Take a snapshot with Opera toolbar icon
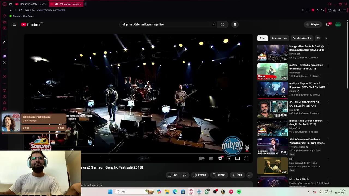The height and width of the screenshot is (196, 349). [x=308, y=10]
